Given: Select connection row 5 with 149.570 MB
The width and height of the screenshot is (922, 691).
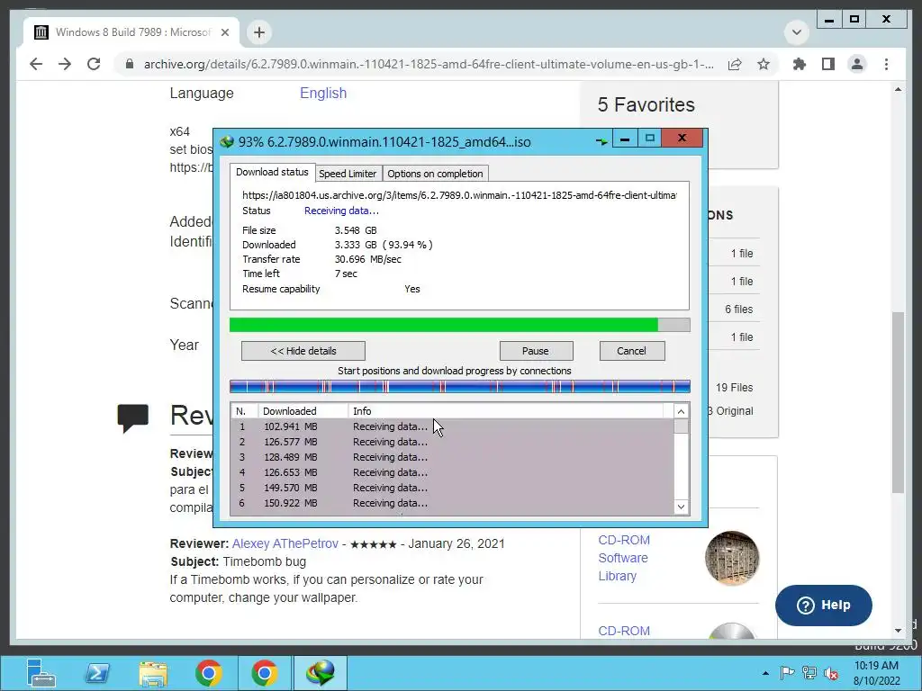Looking at the screenshot, I should (x=453, y=488).
